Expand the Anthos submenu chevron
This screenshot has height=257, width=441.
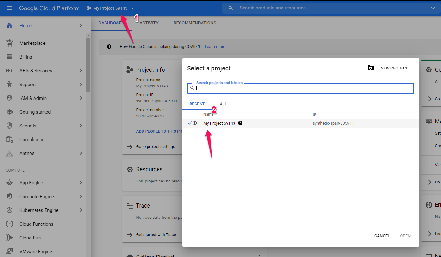coord(81,153)
